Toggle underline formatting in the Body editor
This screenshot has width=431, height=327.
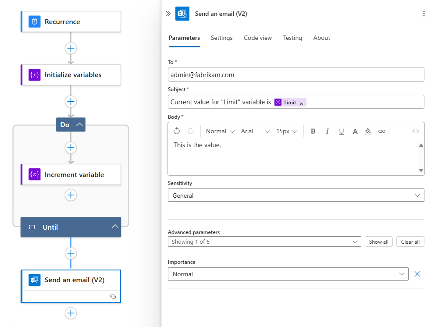(x=342, y=131)
